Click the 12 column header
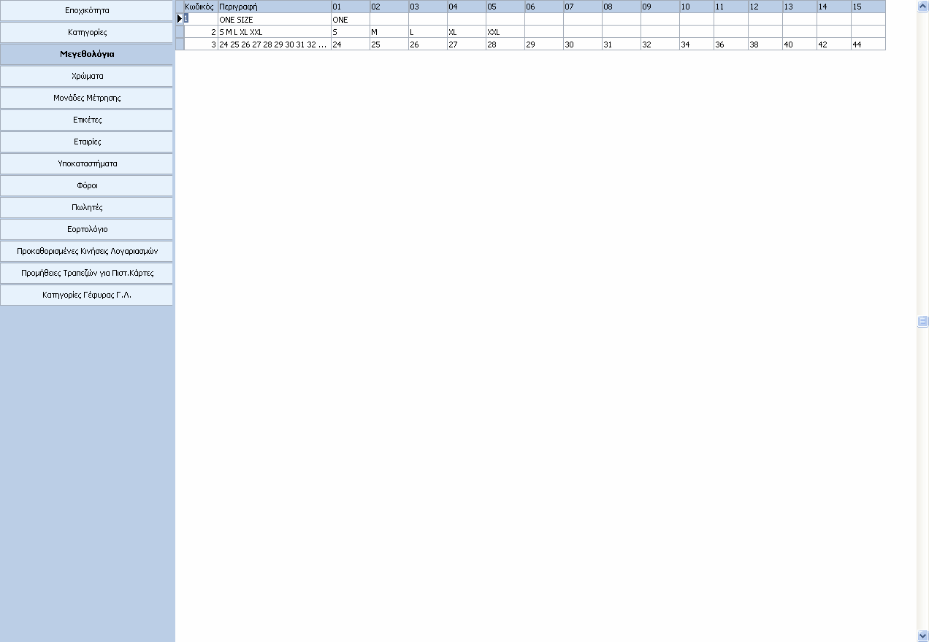Image resolution: width=929 pixels, height=642 pixels. pyautogui.click(x=765, y=7)
